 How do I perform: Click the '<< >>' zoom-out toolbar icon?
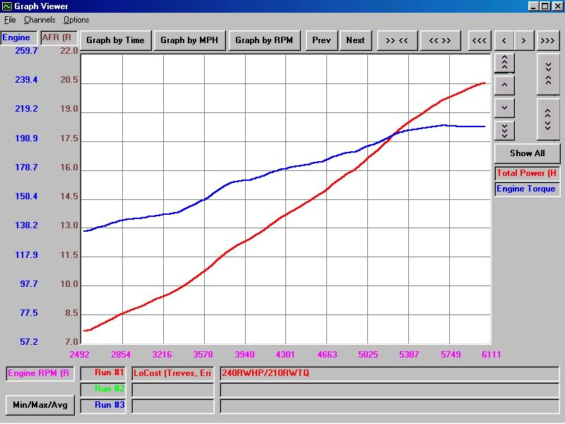pyautogui.click(x=440, y=40)
